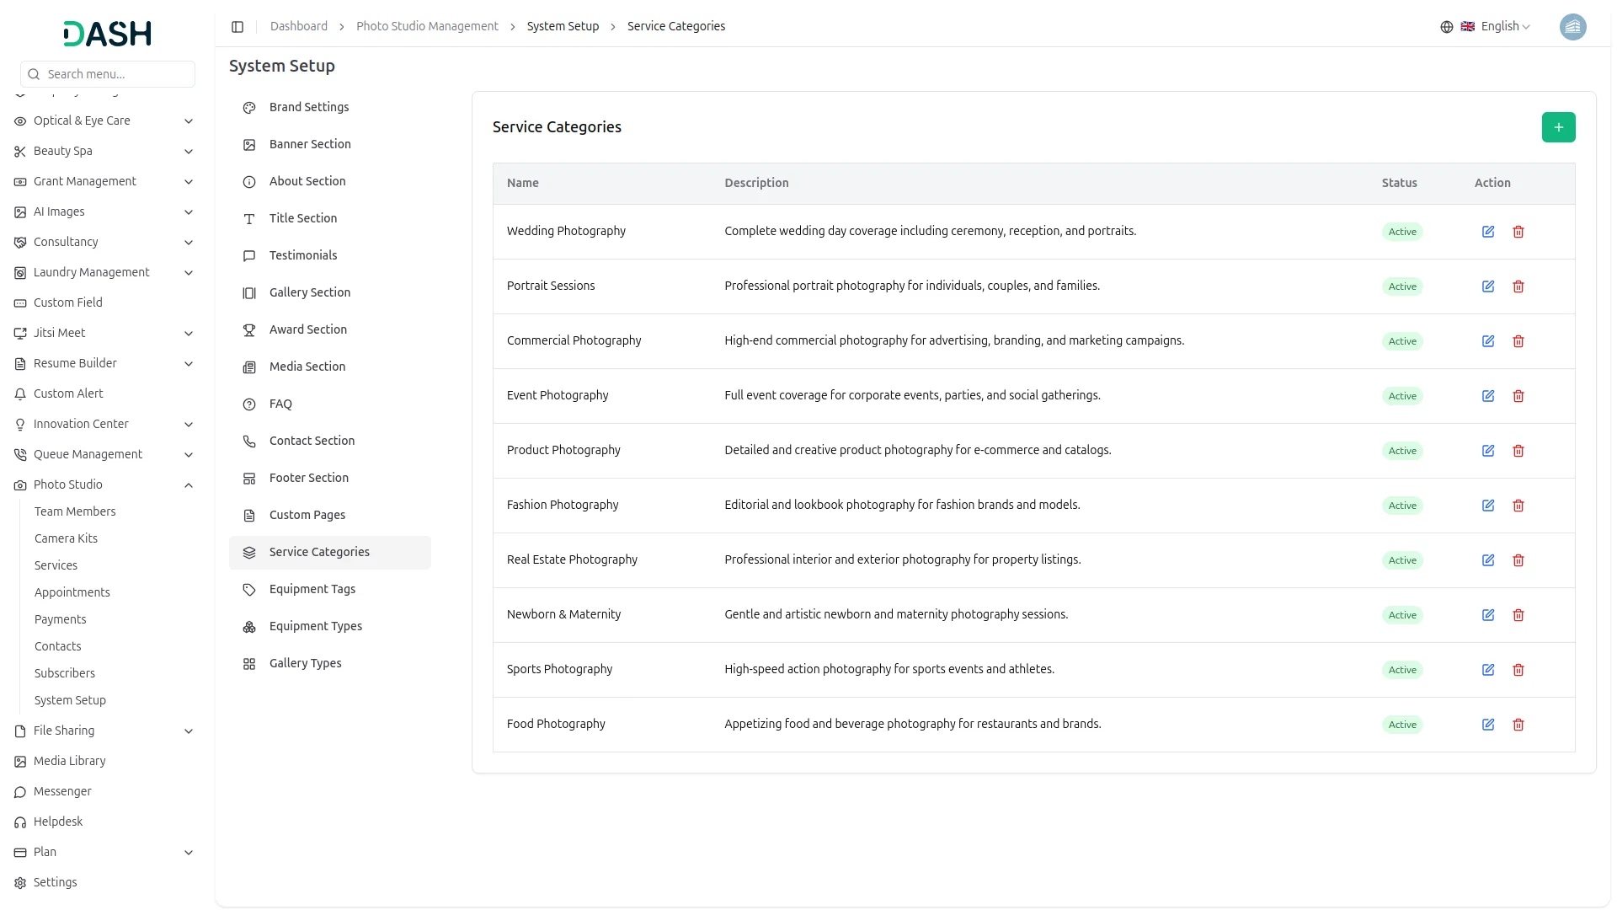Click the Active badge on Sports Photography row
Image resolution: width=1617 pixels, height=910 pixels.
(1401, 670)
